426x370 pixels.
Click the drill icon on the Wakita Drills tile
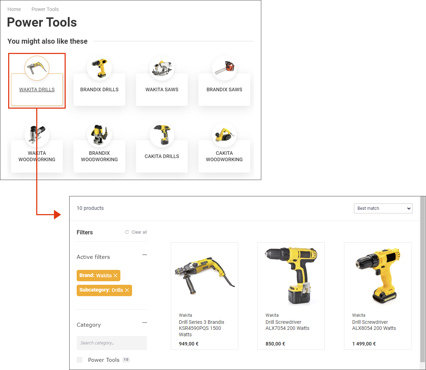37,68
